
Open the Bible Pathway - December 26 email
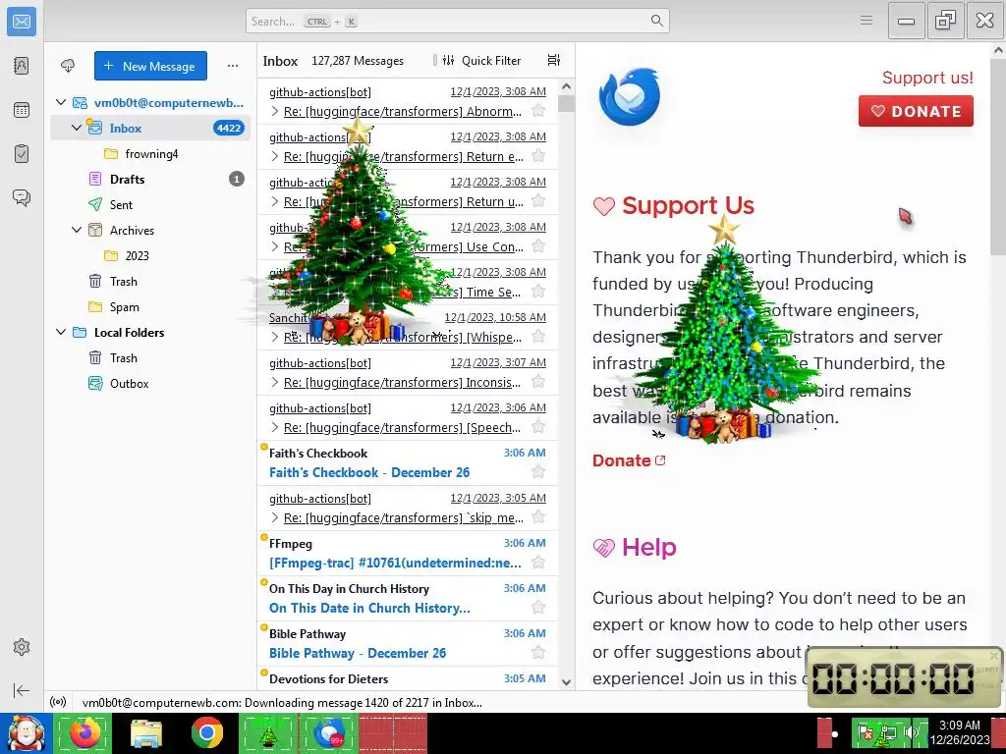tap(408, 643)
